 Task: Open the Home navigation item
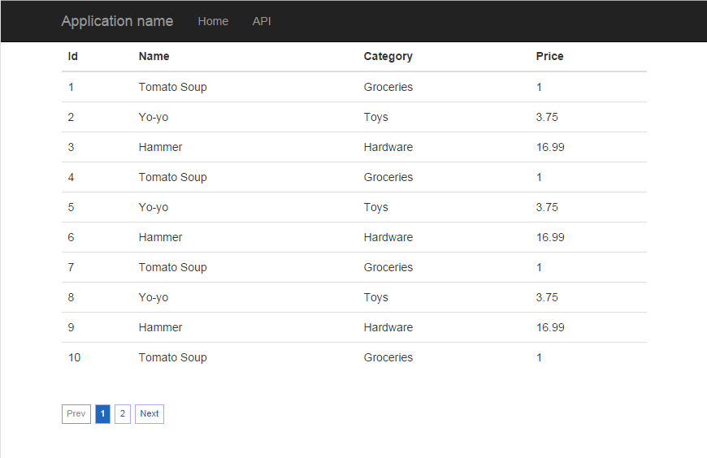click(213, 21)
